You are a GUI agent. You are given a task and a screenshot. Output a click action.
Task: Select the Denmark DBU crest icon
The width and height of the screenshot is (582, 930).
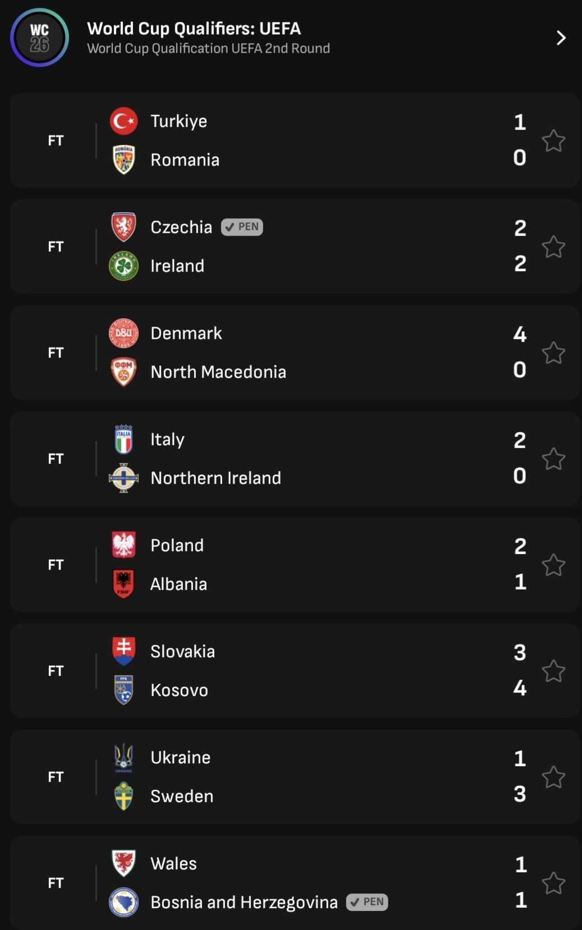123,333
